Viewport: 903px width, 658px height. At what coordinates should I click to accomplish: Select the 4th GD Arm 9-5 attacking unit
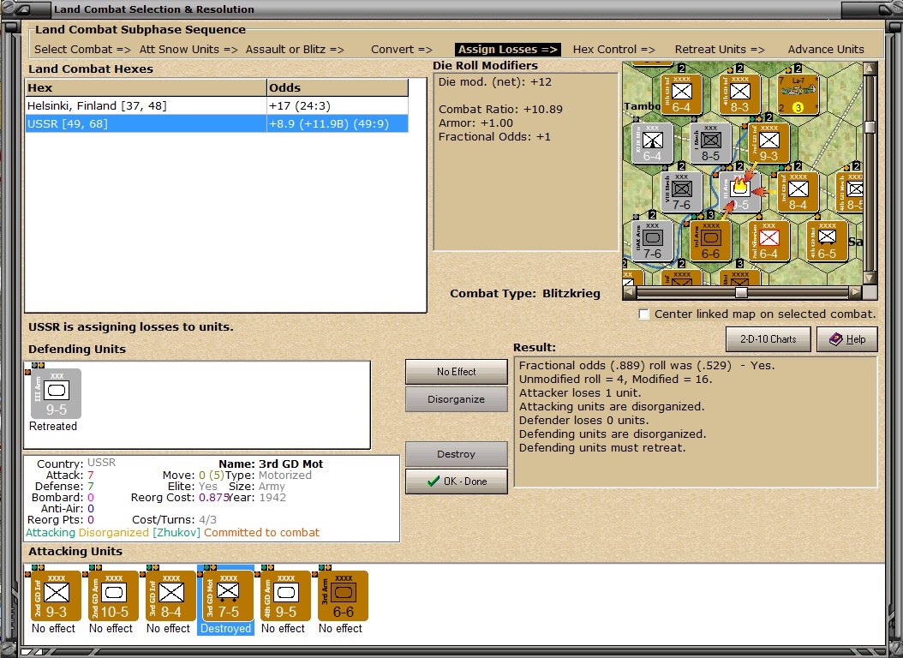[x=285, y=595]
